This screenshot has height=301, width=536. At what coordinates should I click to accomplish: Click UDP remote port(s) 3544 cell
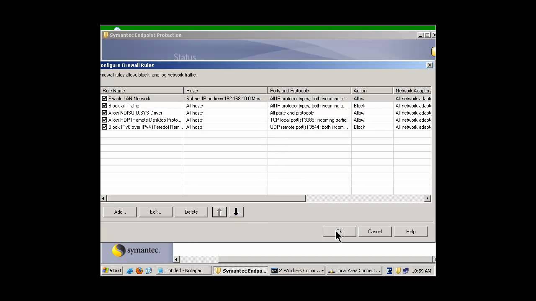[309, 127]
